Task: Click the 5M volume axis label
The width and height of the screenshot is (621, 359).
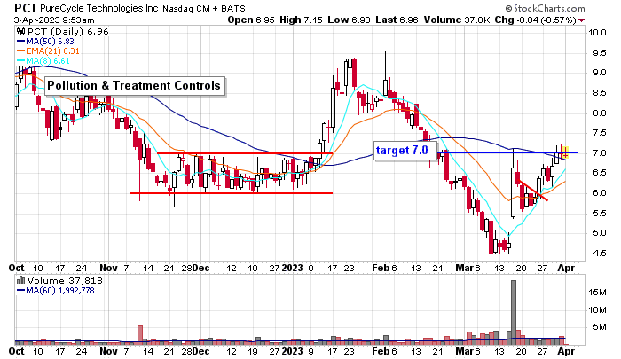Action: (x=600, y=327)
